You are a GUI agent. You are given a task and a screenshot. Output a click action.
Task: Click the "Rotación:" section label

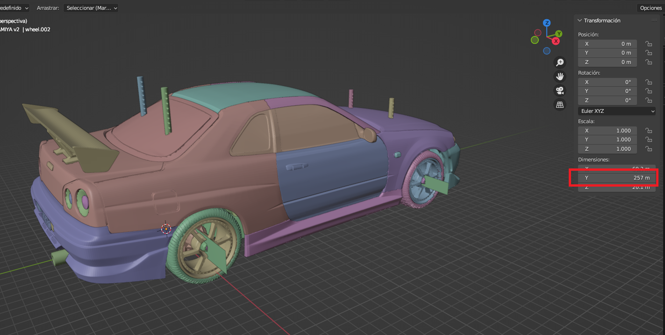point(589,73)
